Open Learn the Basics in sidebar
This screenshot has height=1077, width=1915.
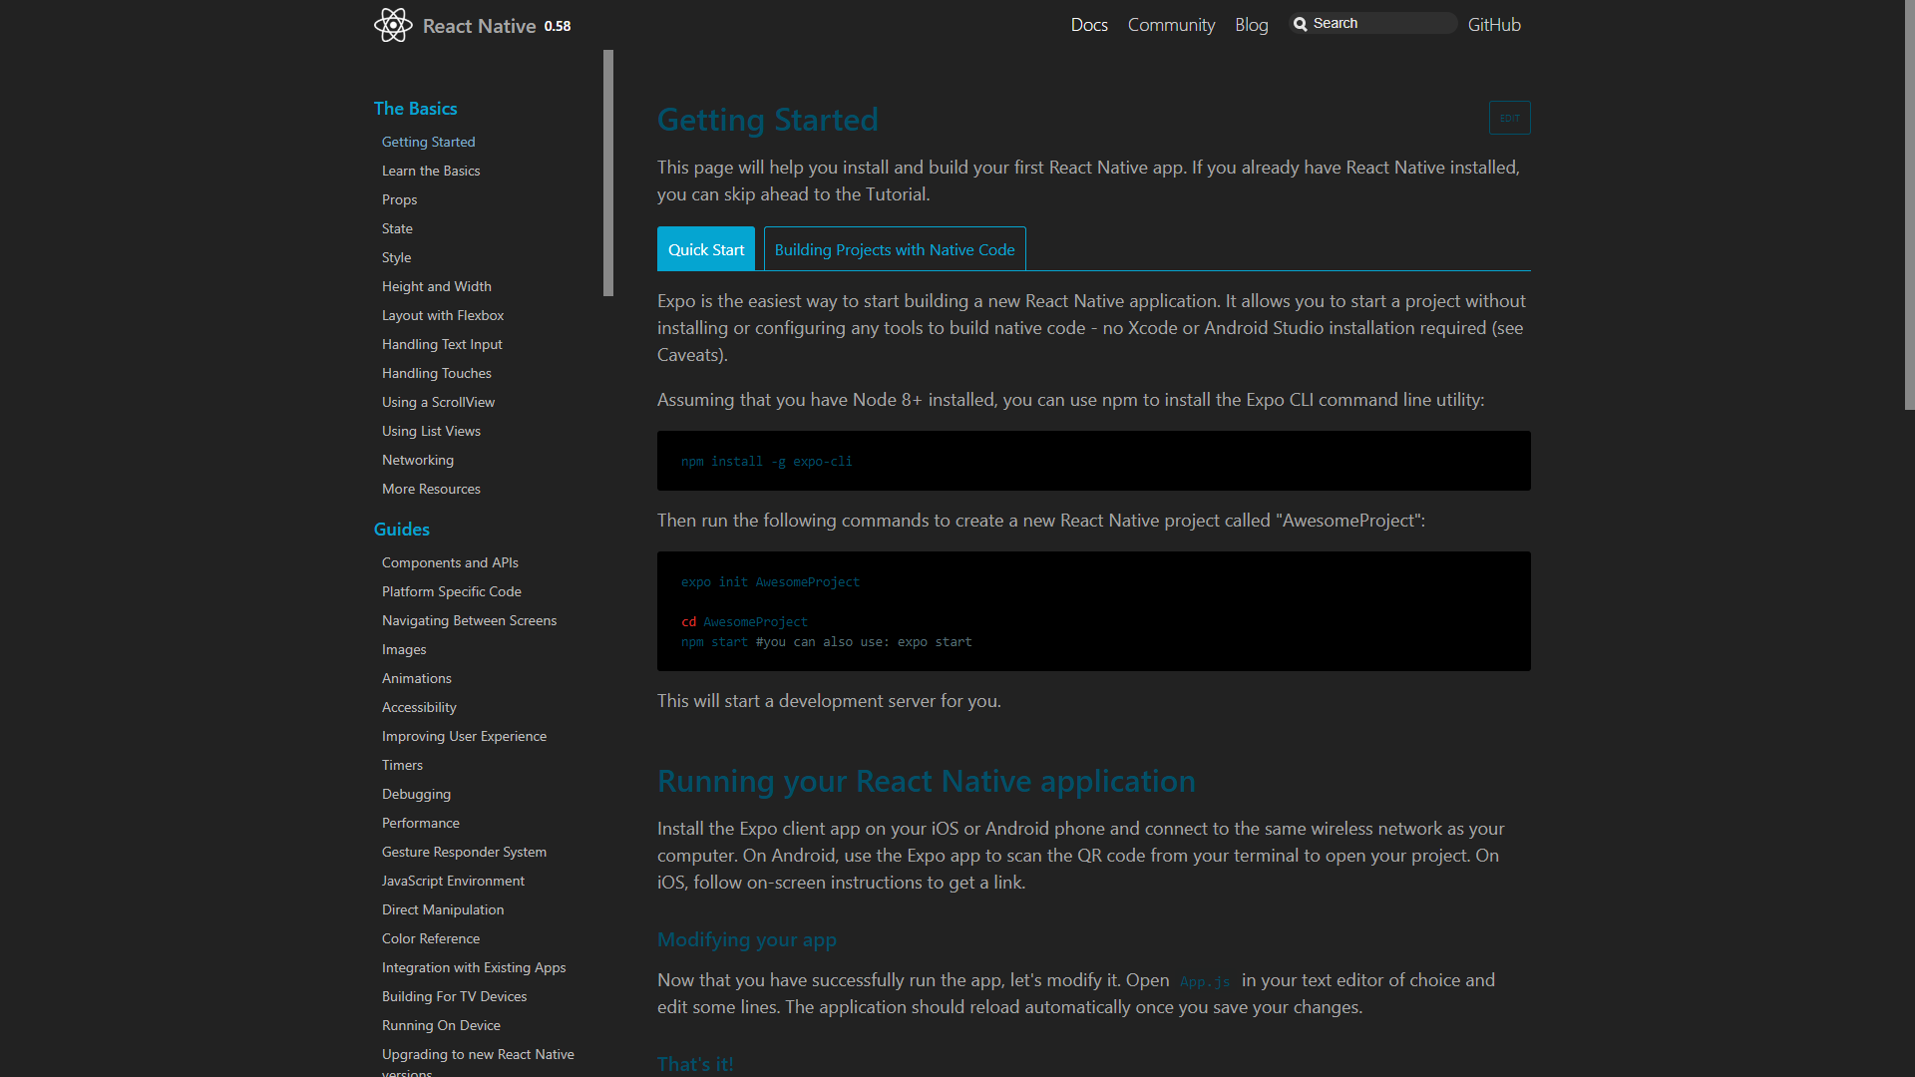click(x=431, y=171)
